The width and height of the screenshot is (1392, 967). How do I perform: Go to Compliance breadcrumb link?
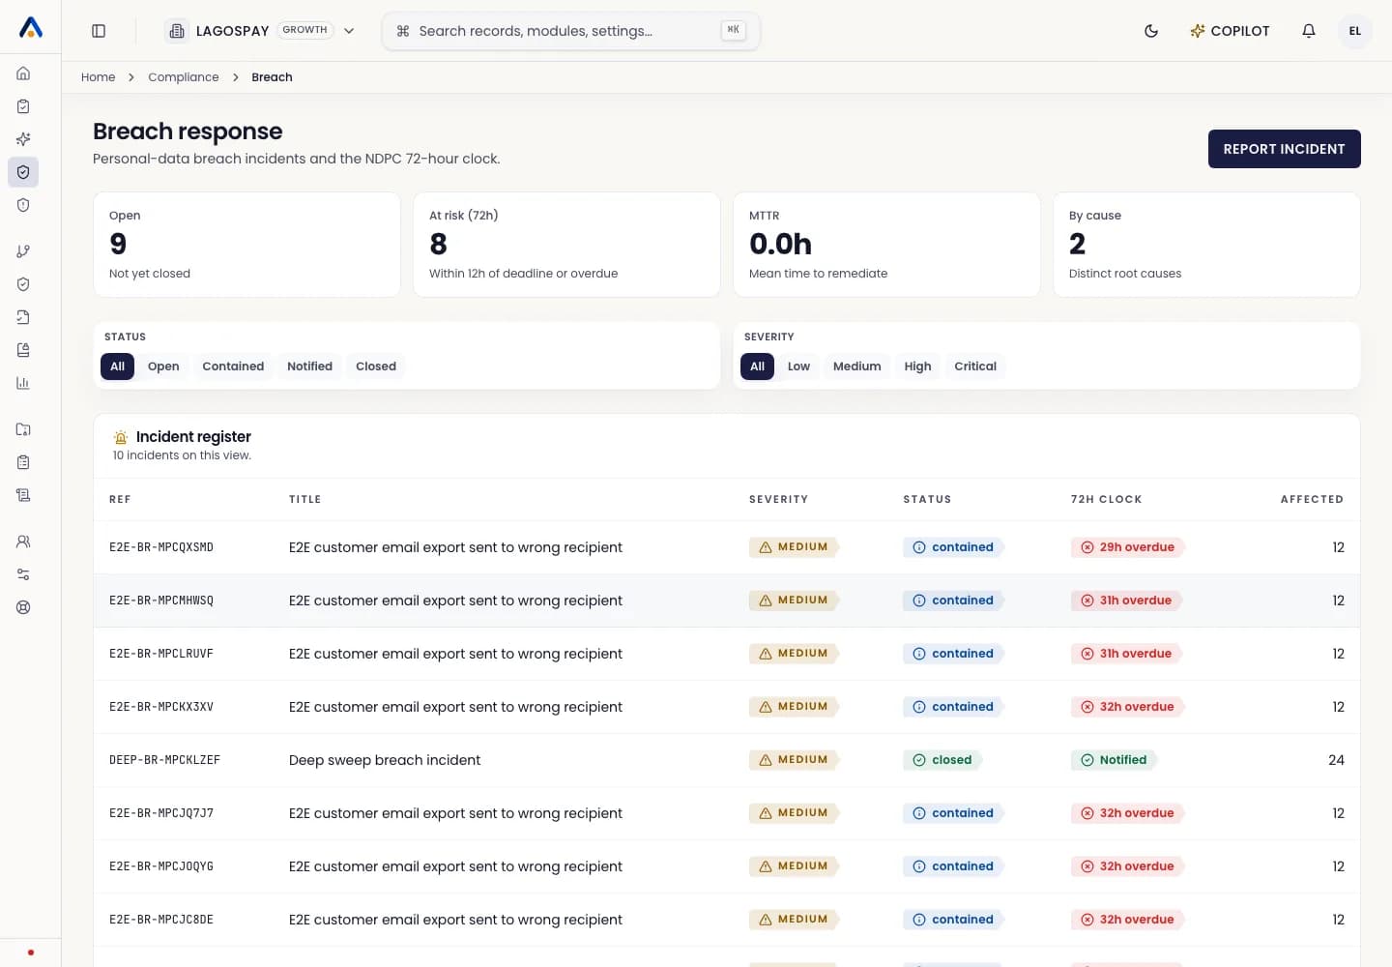(x=184, y=77)
